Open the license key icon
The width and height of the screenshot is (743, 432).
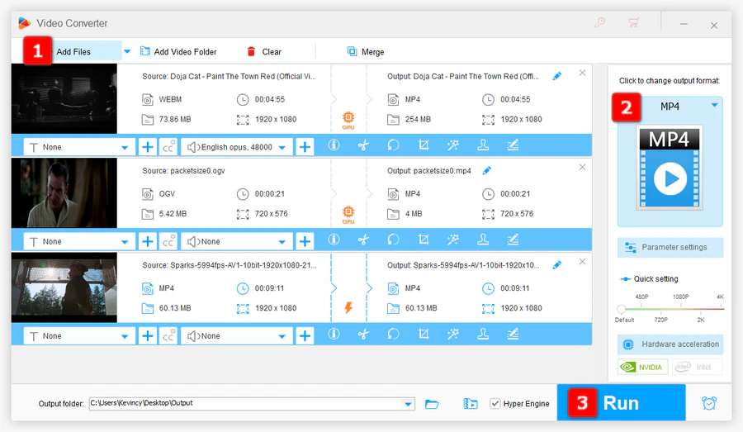click(x=600, y=22)
